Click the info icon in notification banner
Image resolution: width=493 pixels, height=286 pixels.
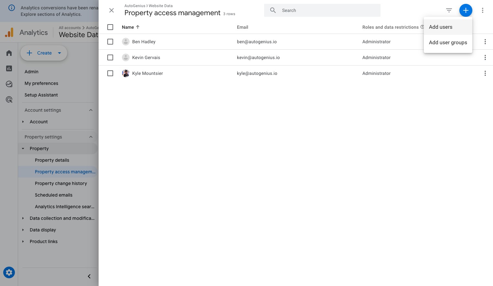pos(12,8)
